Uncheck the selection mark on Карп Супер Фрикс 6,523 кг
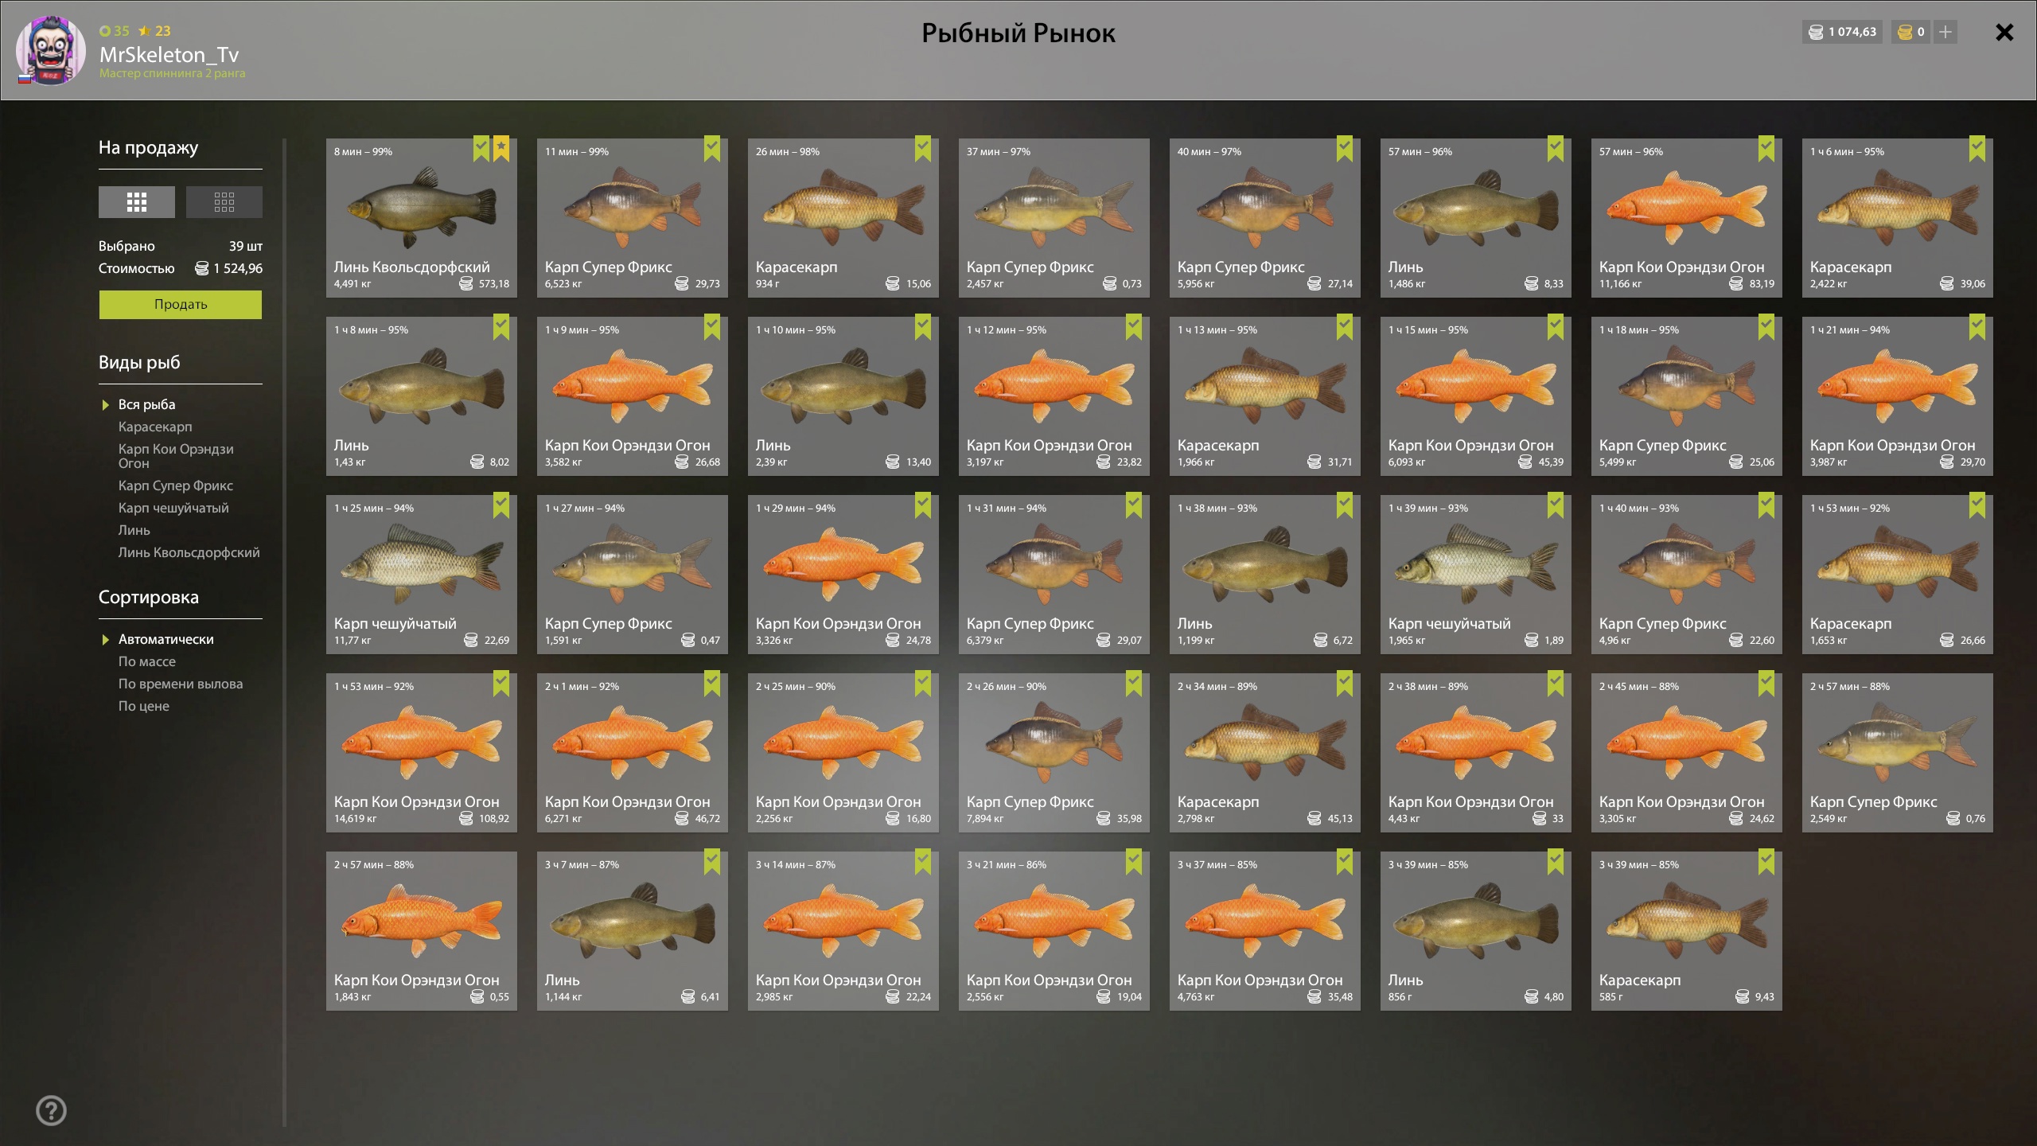The image size is (2037, 1146). [712, 148]
